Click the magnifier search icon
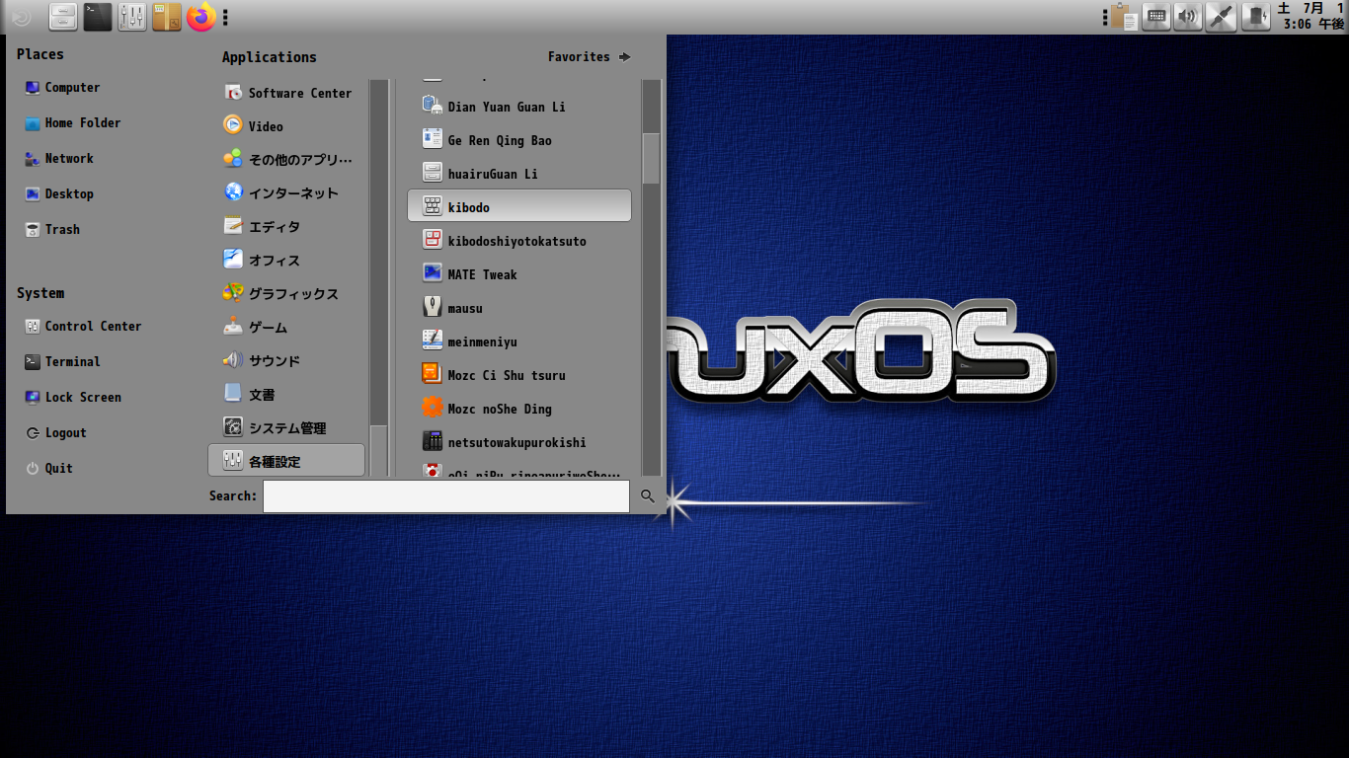The image size is (1349, 758). pyautogui.click(x=648, y=496)
